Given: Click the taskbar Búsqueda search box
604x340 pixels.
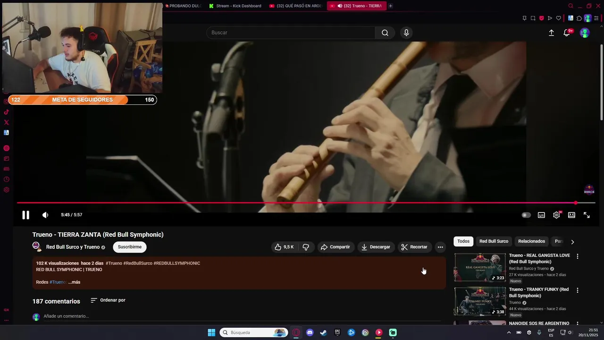Looking at the screenshot, I should pyautogui.click(x=254, y=332).
